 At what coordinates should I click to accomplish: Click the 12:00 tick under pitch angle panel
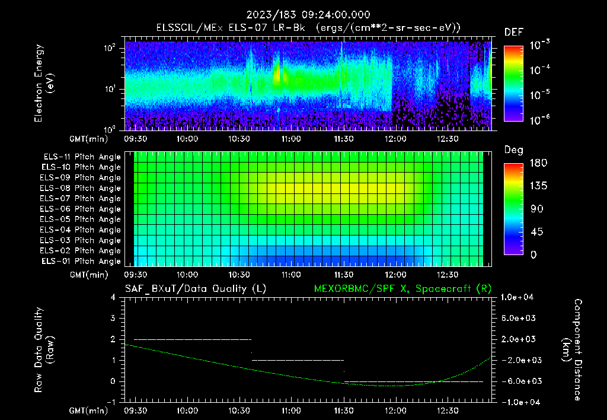[395, 275]
